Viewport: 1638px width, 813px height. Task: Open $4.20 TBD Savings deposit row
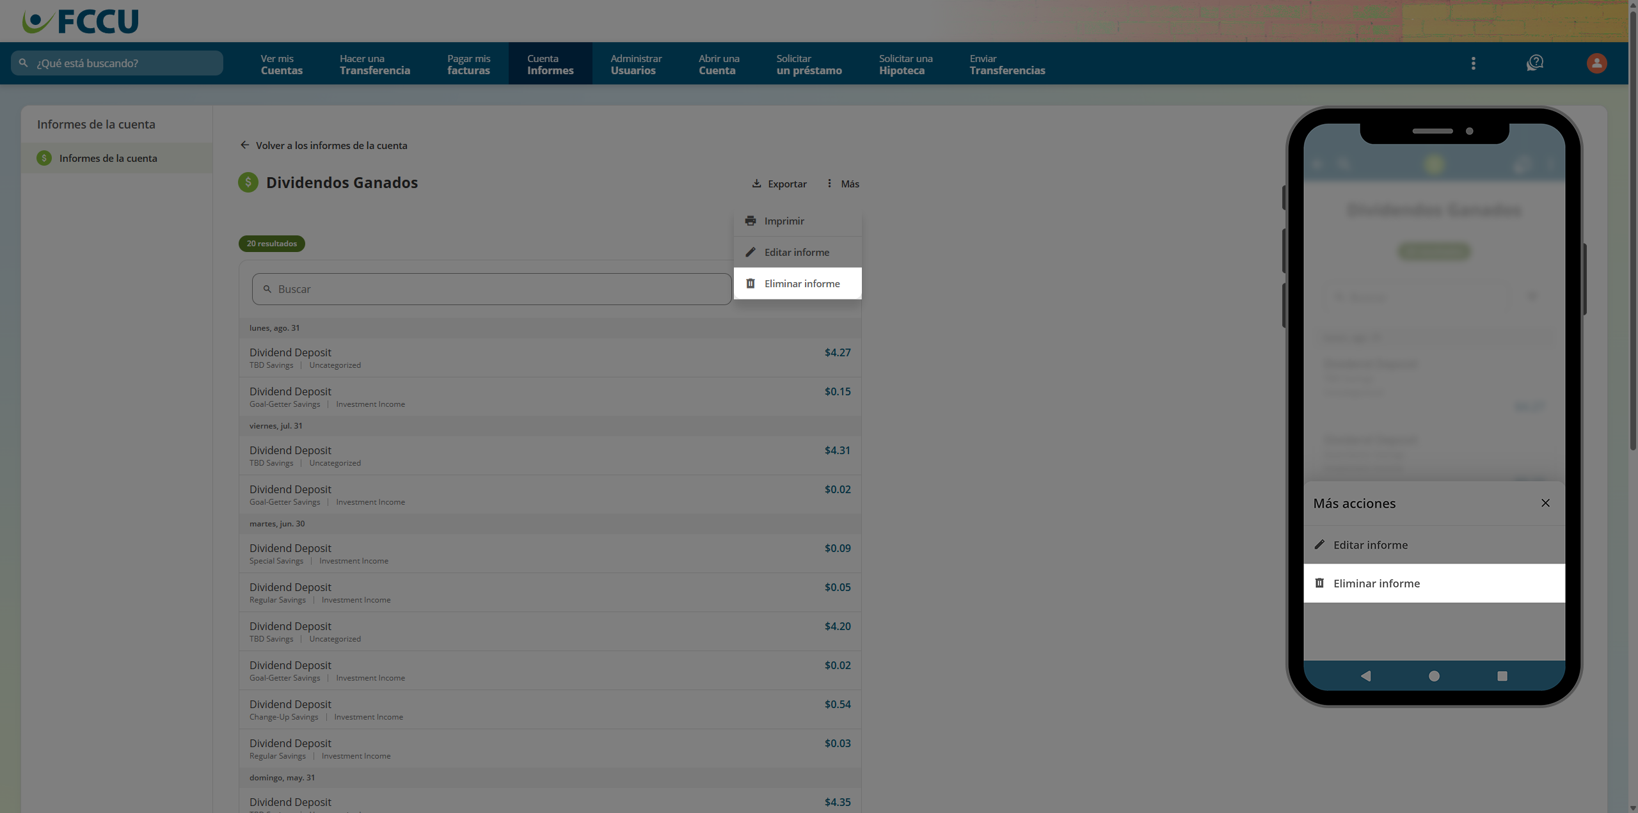pos(550,631)
